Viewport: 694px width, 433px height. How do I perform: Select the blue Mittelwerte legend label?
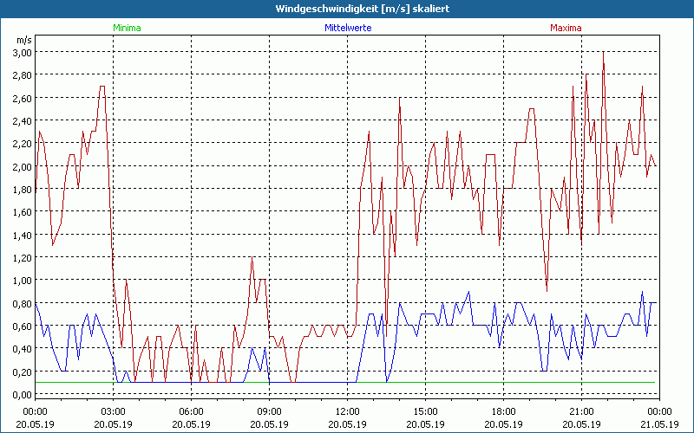(x=347, y=28)
